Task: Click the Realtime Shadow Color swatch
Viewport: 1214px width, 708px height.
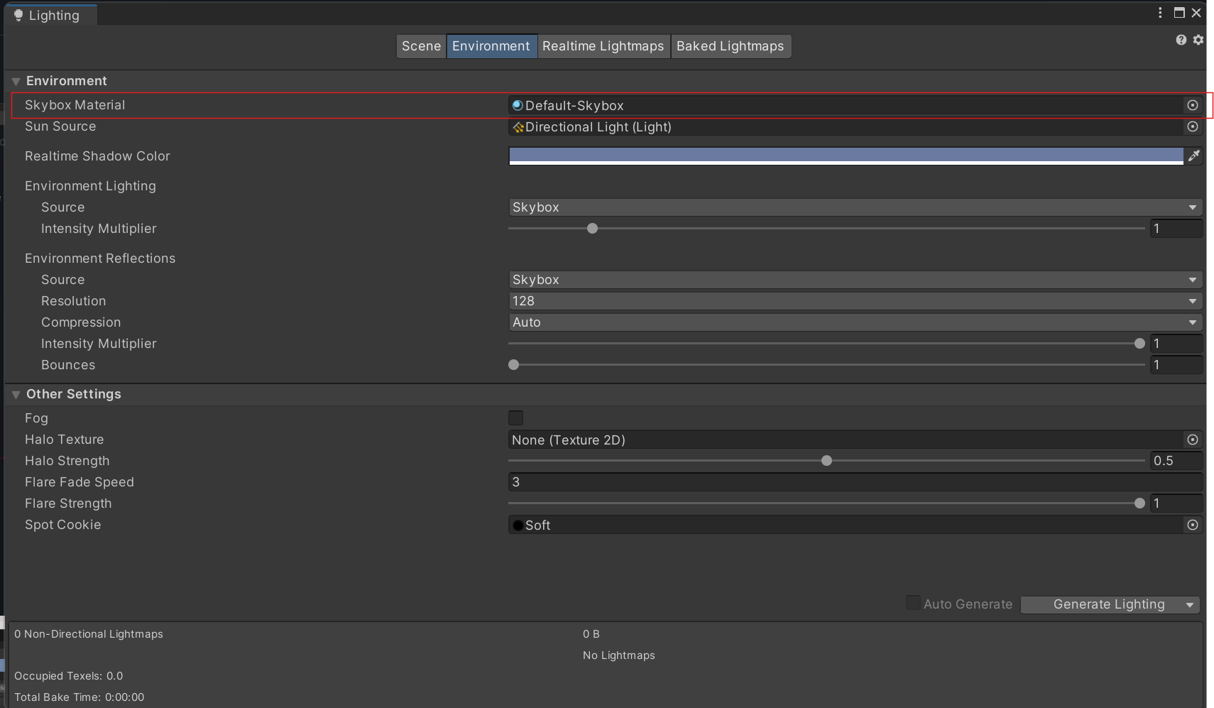Action: click(846, 156)
